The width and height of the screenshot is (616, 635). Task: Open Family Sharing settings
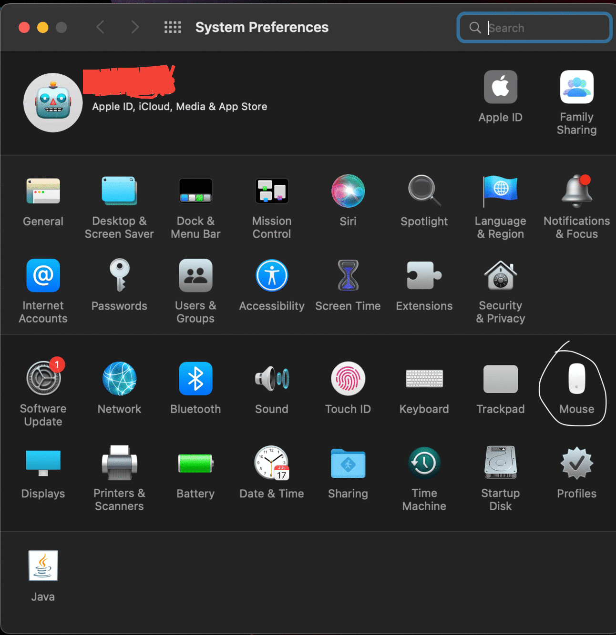point(577,87)
